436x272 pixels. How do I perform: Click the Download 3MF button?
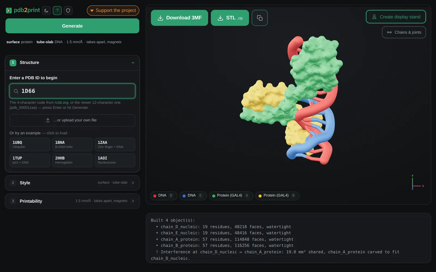point(179,18)
